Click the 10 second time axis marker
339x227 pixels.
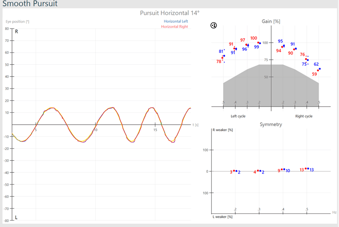(95, 130)
